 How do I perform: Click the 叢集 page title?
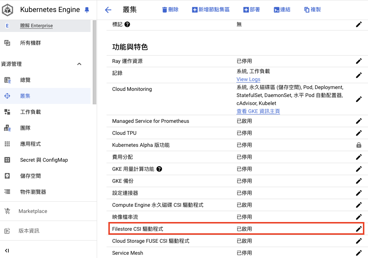pyautogui.click(x=129, y=9)
